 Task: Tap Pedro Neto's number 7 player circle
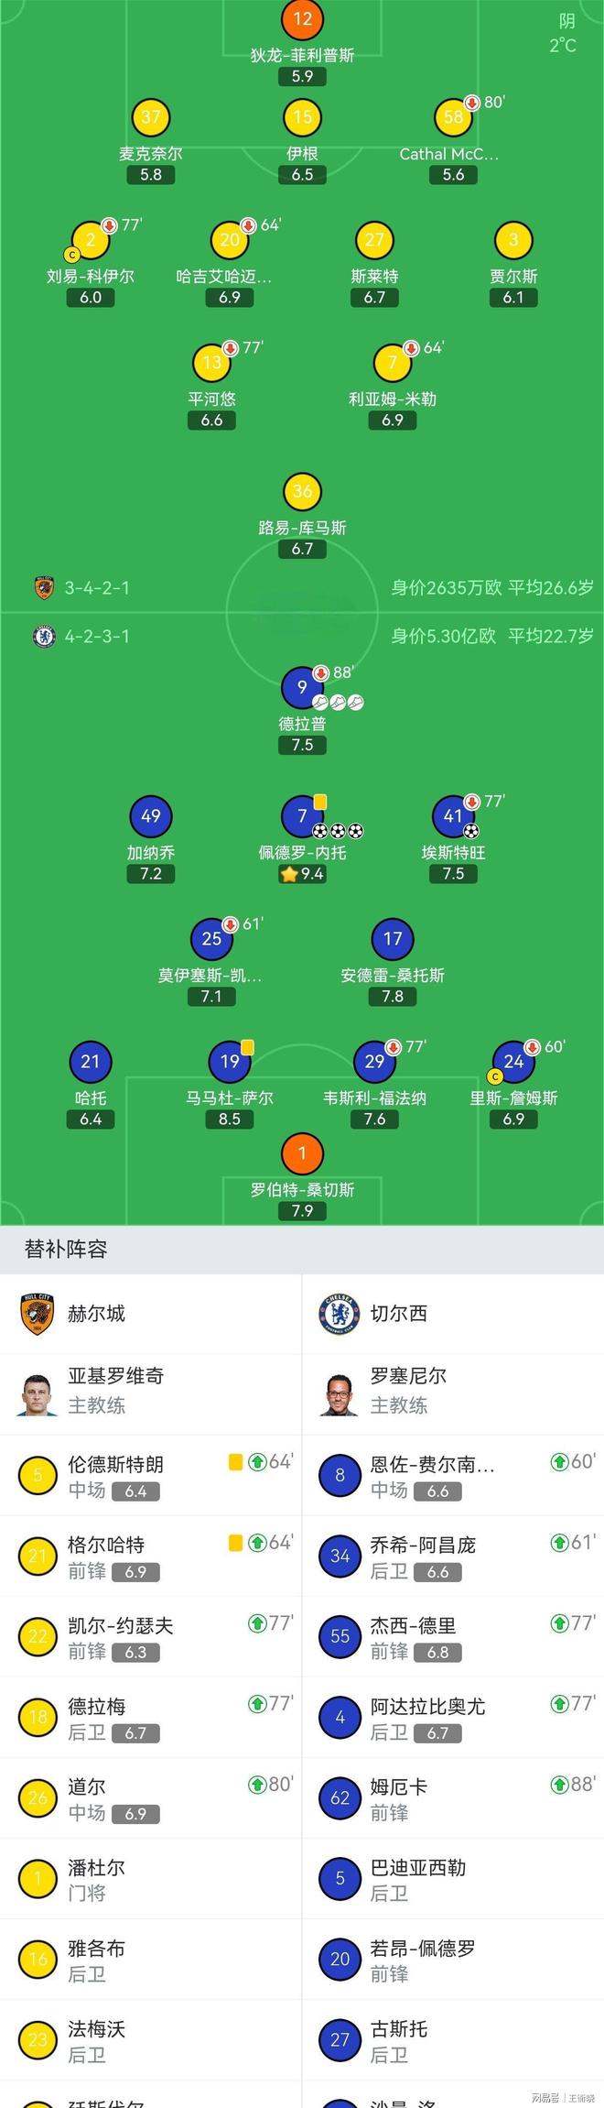(302, 815)
